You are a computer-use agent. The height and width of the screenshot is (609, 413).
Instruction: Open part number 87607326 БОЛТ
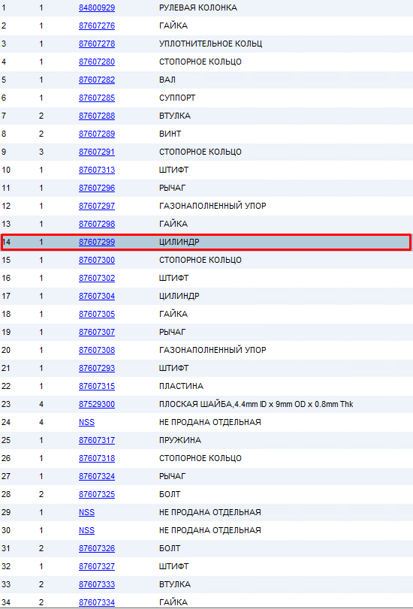tap(97, 548)
